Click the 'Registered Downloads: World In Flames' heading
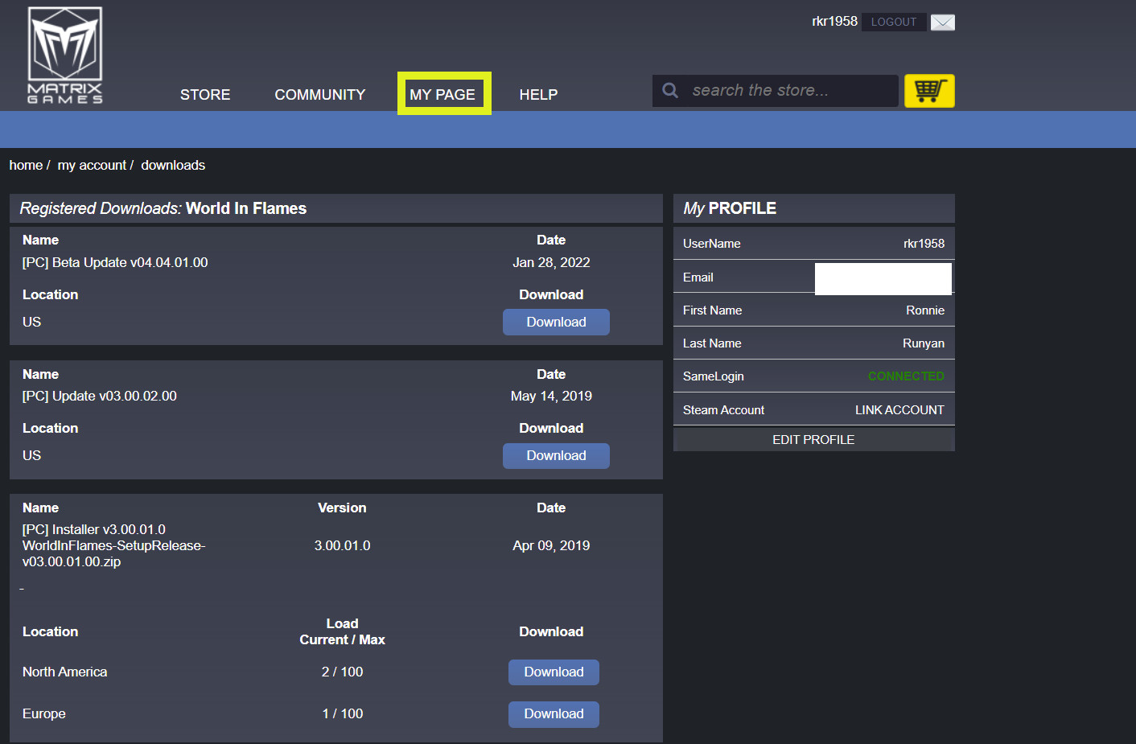 coord(163,208)
